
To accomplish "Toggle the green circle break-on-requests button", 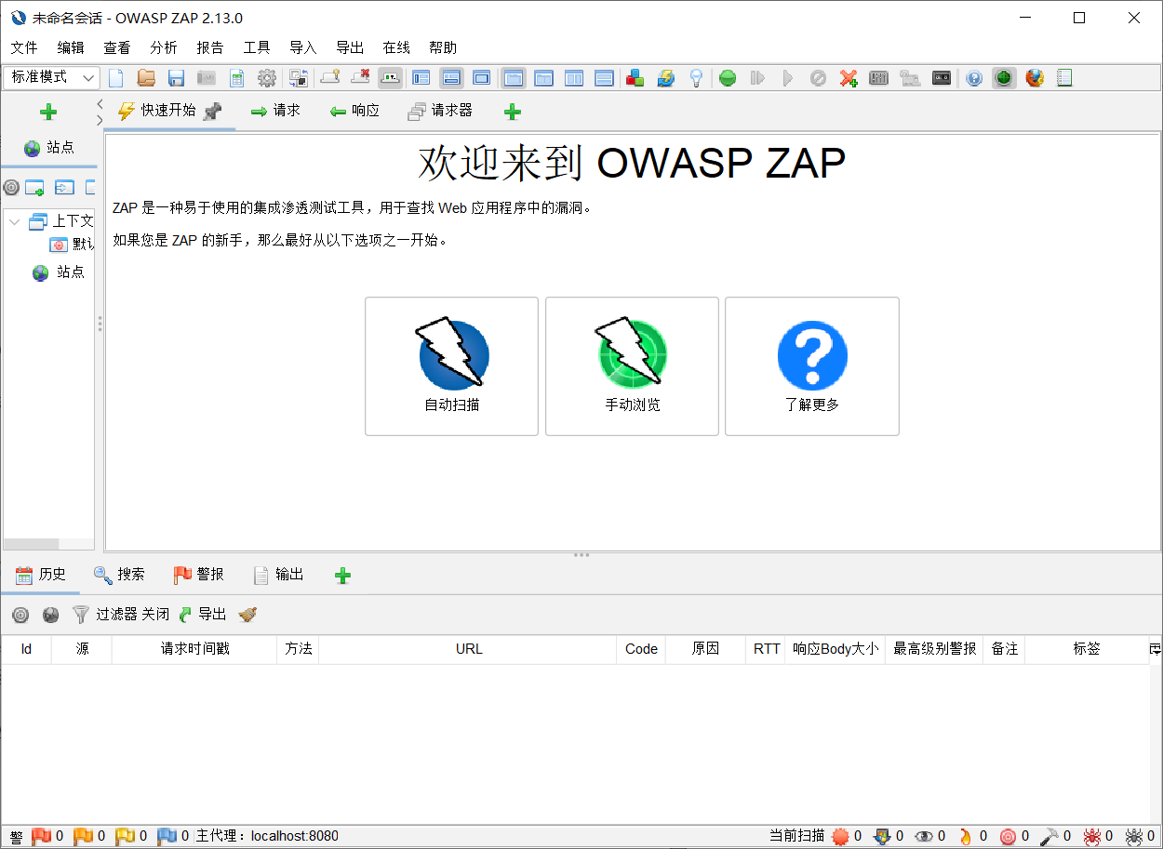I will pos(728,78).
